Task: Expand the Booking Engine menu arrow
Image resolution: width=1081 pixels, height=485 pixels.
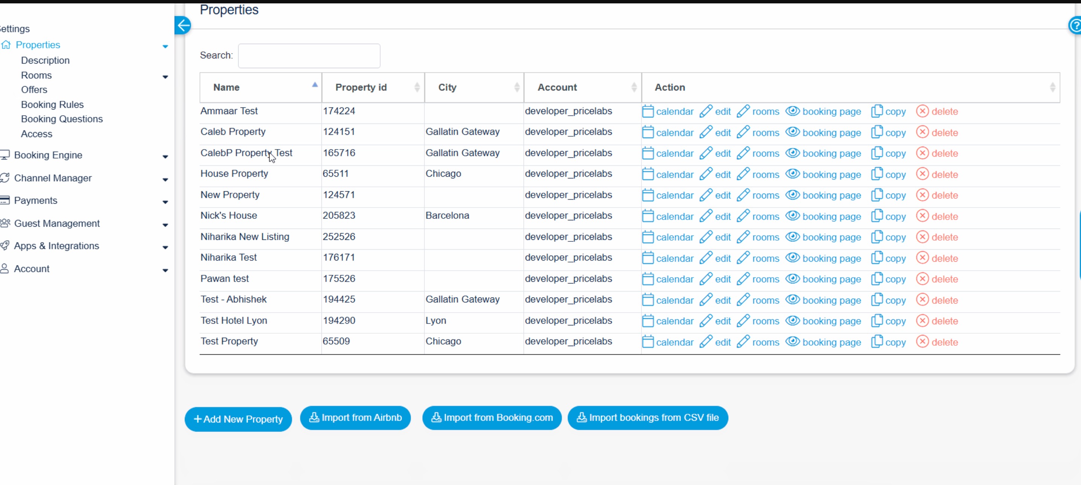Action: click(165, 157)
